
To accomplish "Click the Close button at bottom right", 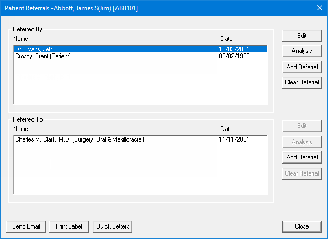I will (x=301, y=226).
